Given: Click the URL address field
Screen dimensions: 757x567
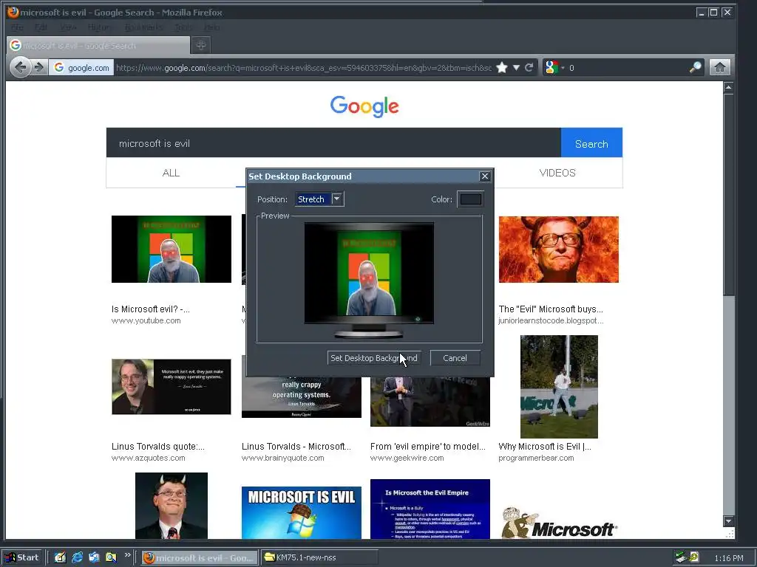Looking at the screenshot, I should pyautogui.click(x=304, y=67).
